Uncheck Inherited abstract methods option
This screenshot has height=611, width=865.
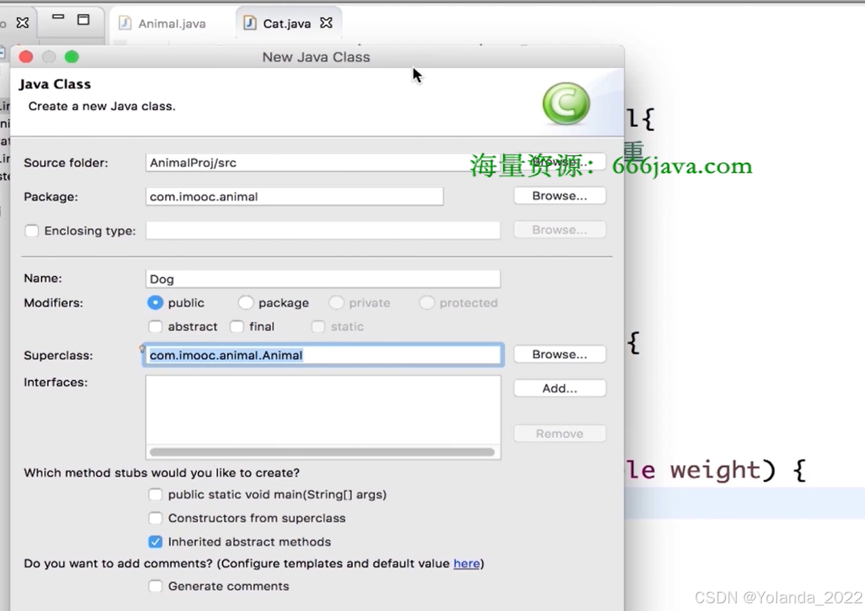click(x=155, y=542)
